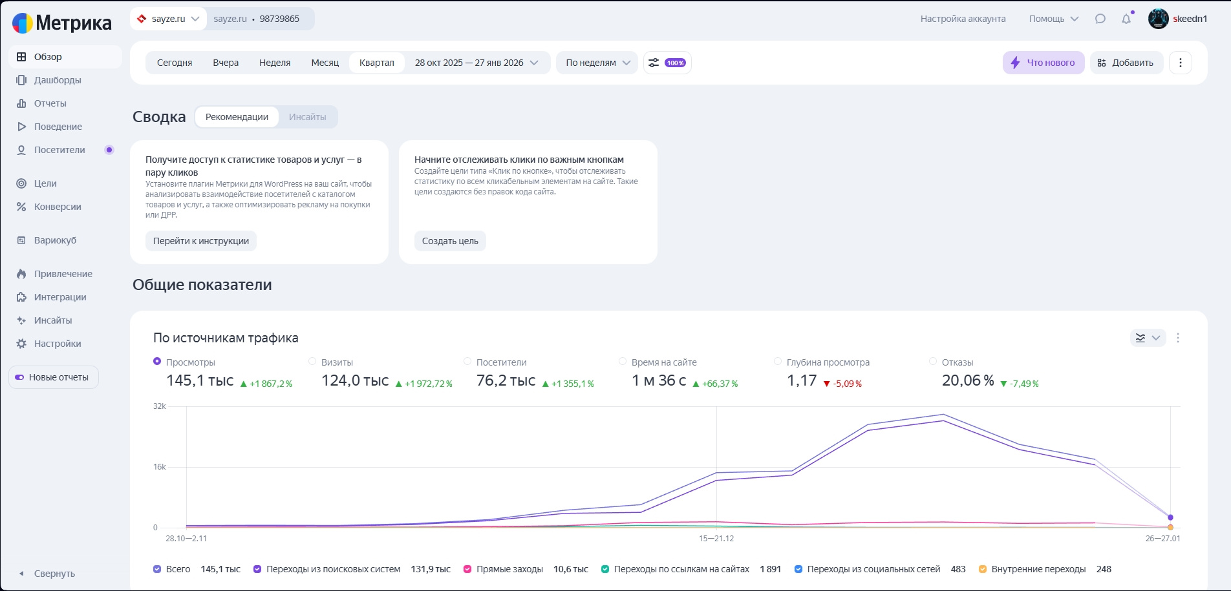1231x591 pixels.
Task: Select the Визиты metric radio button
Action: point(312,362)
